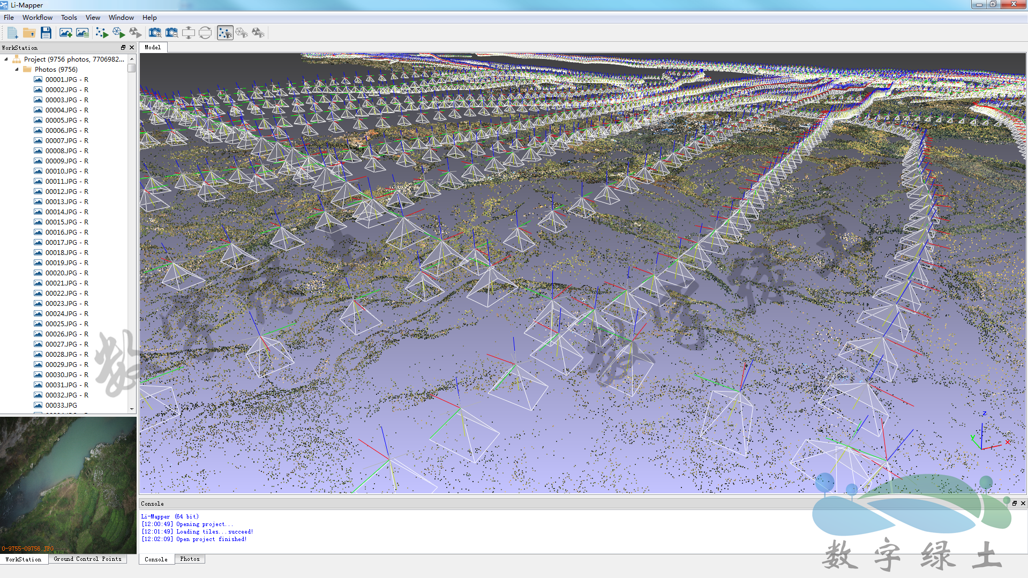Viewport: 1028px width, 578px height.
Task: Toggle point cloud visibility eye icon
Action: click(225, 33)
